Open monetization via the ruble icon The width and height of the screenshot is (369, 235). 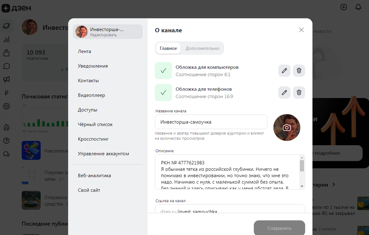coord(7,93)
